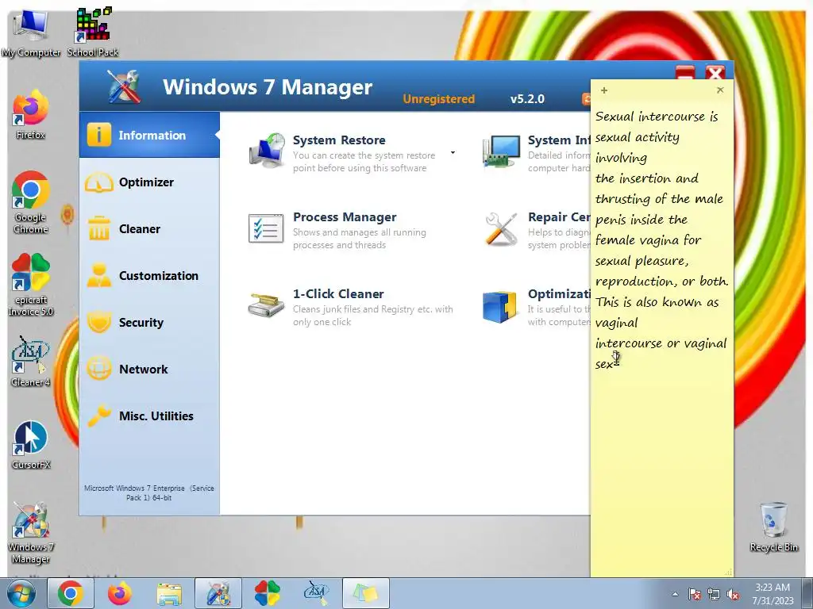Show hidden tray icons arrow
The image size is (813, 609).
pyautogui.click(x=675, y=594)
